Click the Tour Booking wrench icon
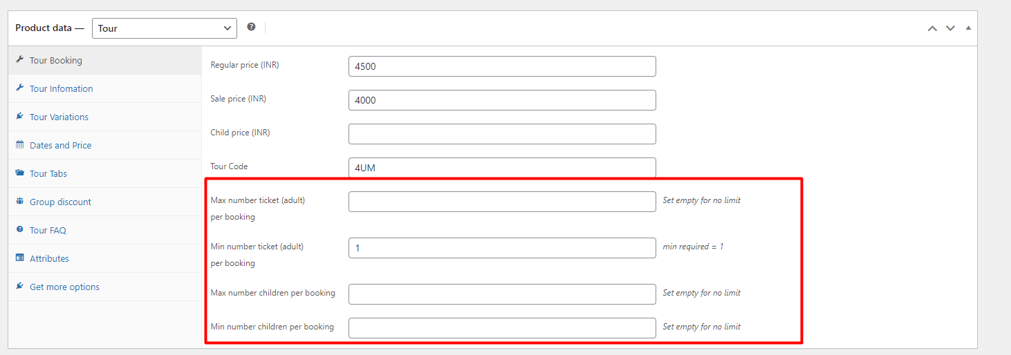Screen dimensions: 1011x355 click(19, 59)
